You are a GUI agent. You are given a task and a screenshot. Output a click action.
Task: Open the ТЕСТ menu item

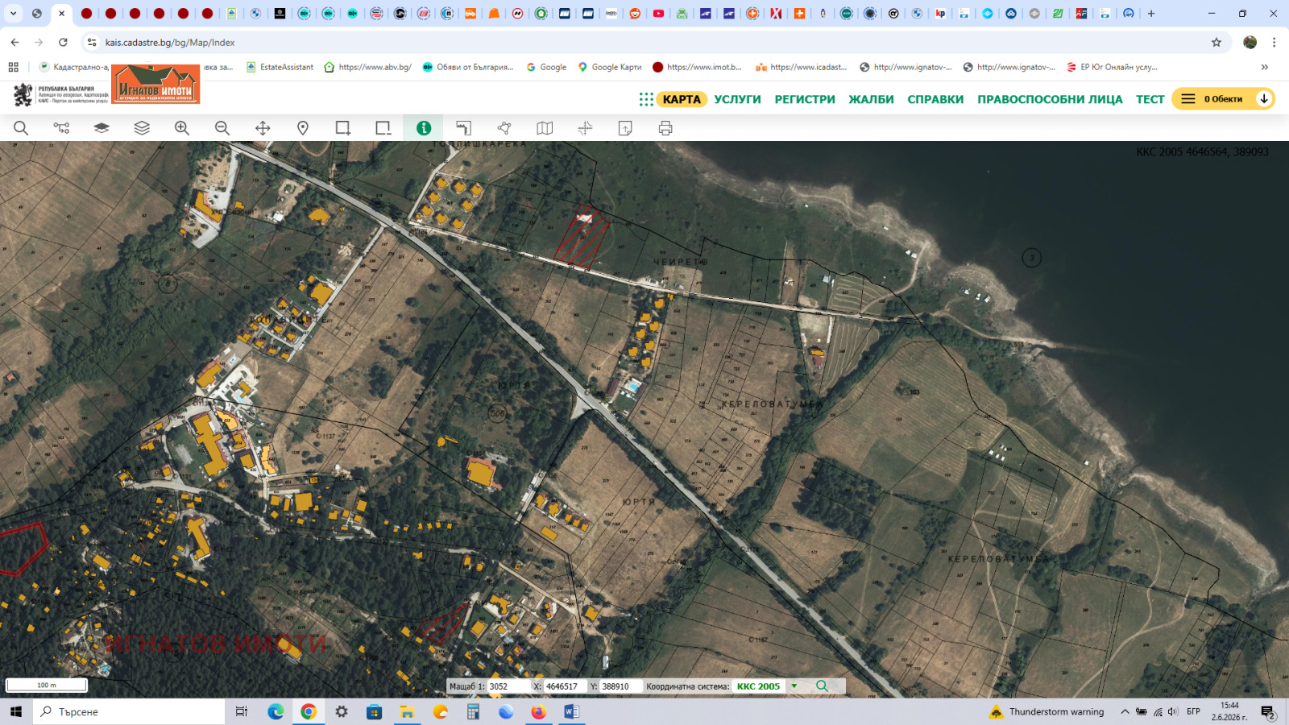click(1150, 99)
